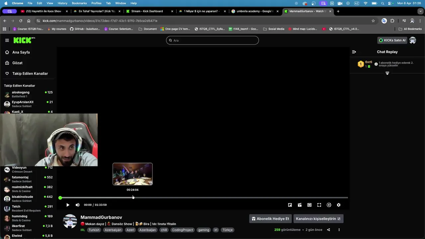Click the Ara search field
The width and height of the screenshot is (425, 239).
point(212,40)
